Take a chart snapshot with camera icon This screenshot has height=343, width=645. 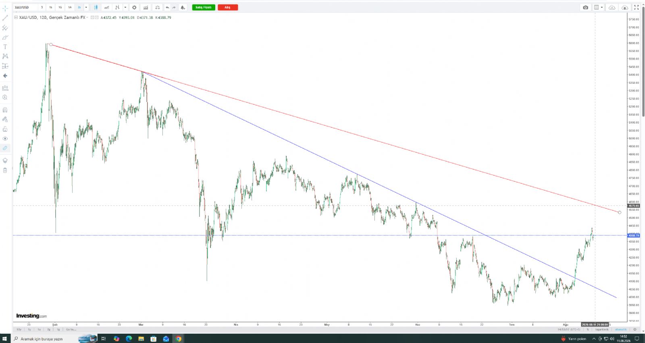585,7
